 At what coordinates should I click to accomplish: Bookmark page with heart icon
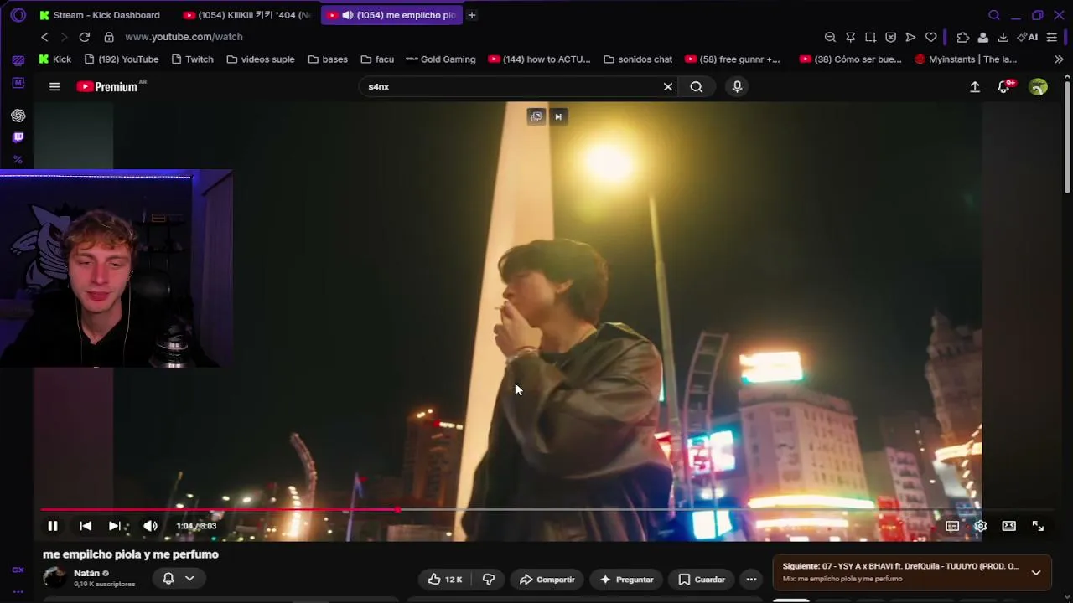click(x=930, y=37)
